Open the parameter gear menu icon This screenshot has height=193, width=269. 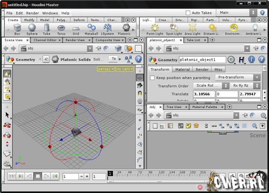coord(231,60)
